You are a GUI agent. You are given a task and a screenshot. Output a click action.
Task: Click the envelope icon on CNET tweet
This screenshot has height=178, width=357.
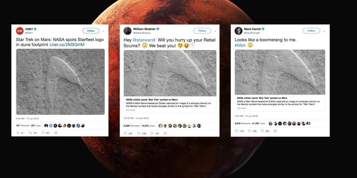(x=55, y=133)
